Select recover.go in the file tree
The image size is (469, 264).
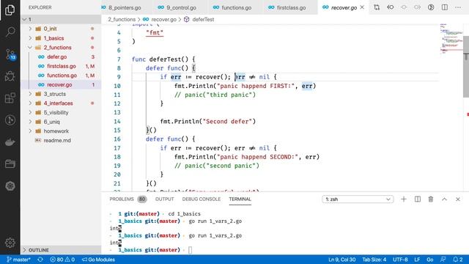tap(61, 84)
